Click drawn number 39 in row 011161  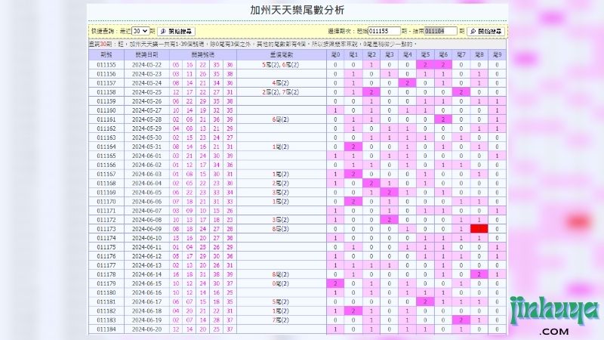(x=230, y=119)
